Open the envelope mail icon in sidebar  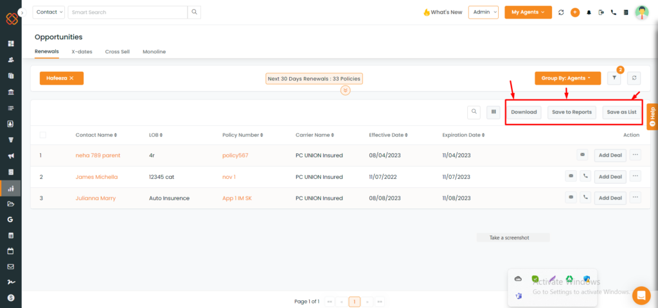[11, 266]
